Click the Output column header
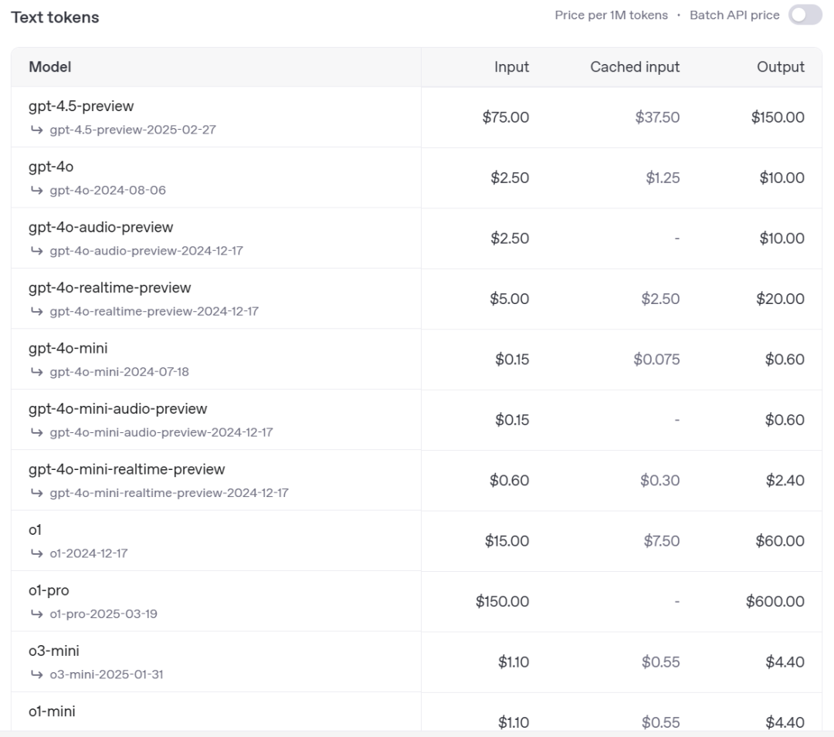The width and height of the screenshot is (834, 737). click(x=780, y=67)
